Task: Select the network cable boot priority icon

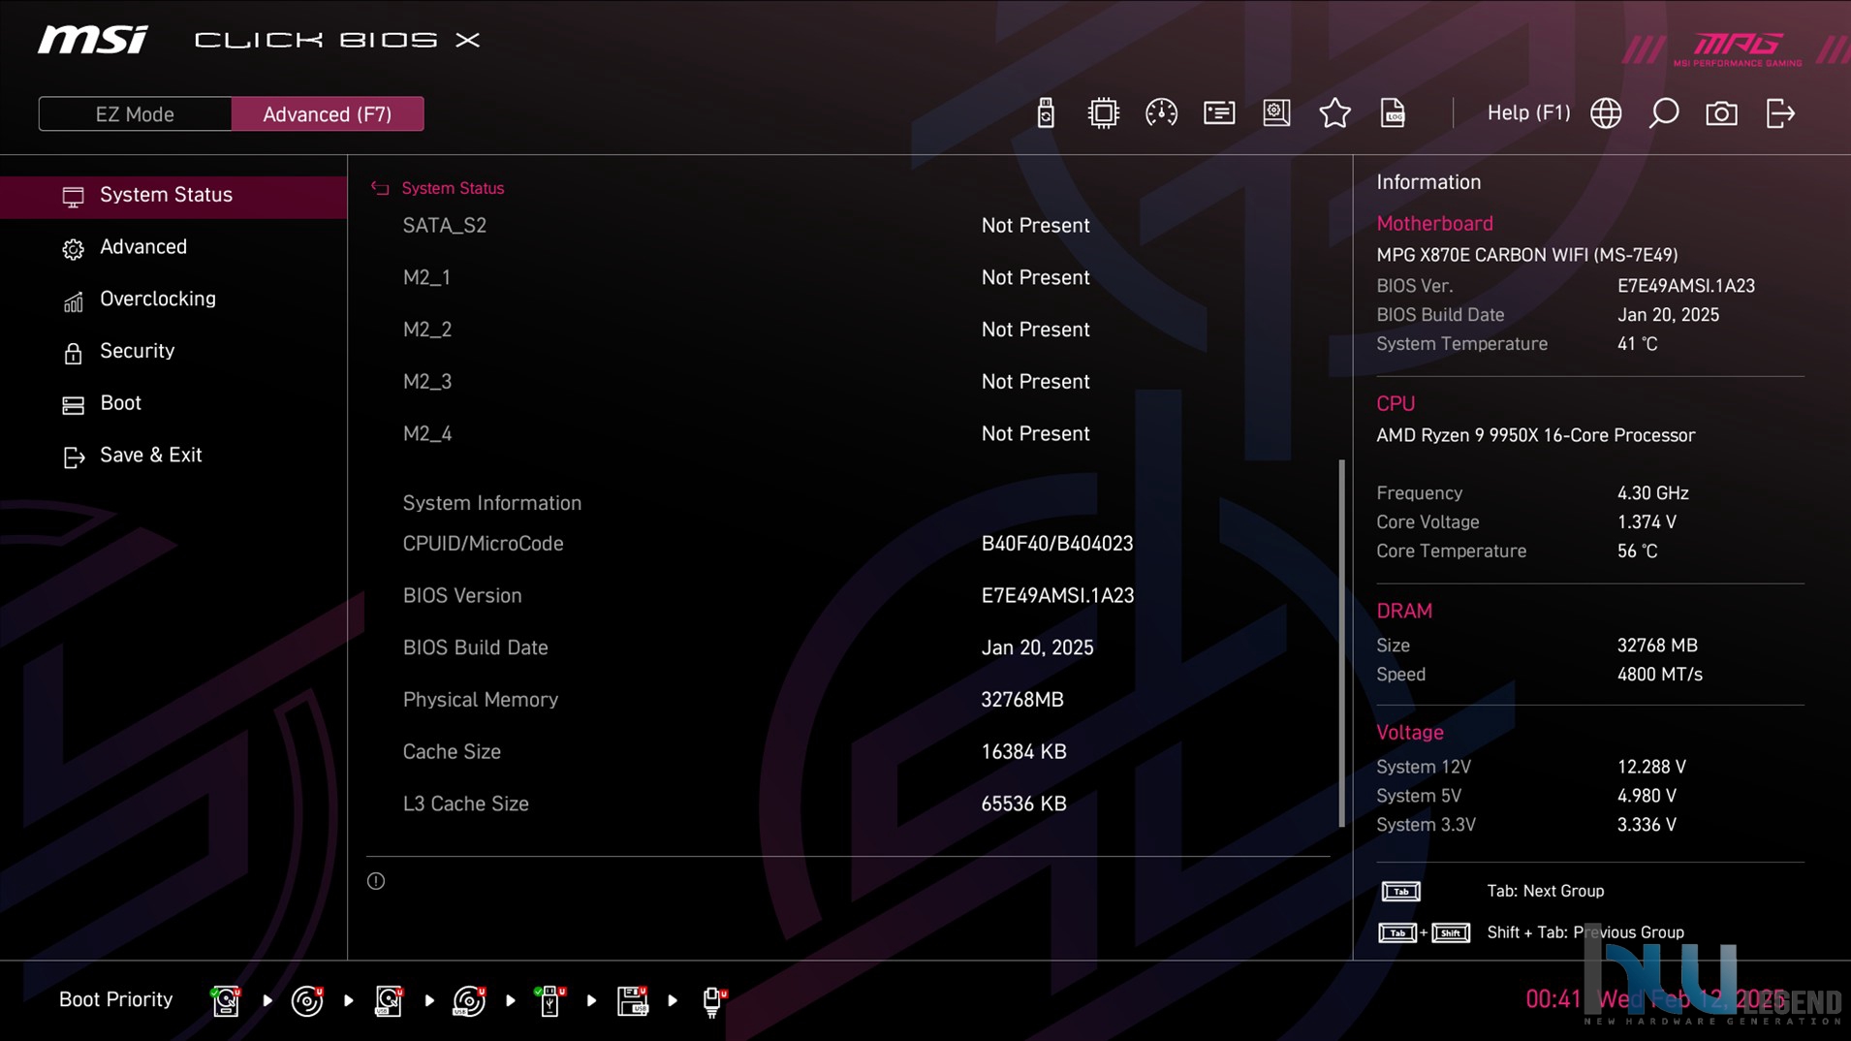Action: pyautogui.click(x=713, y=1001)
